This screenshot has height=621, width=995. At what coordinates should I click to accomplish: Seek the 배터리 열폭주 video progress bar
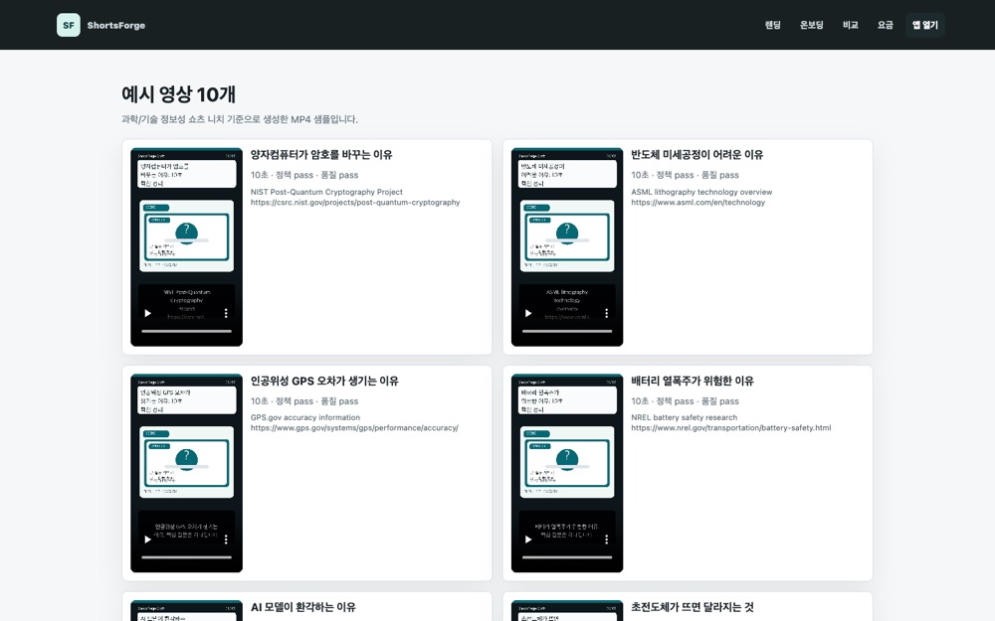pos(567,557)
